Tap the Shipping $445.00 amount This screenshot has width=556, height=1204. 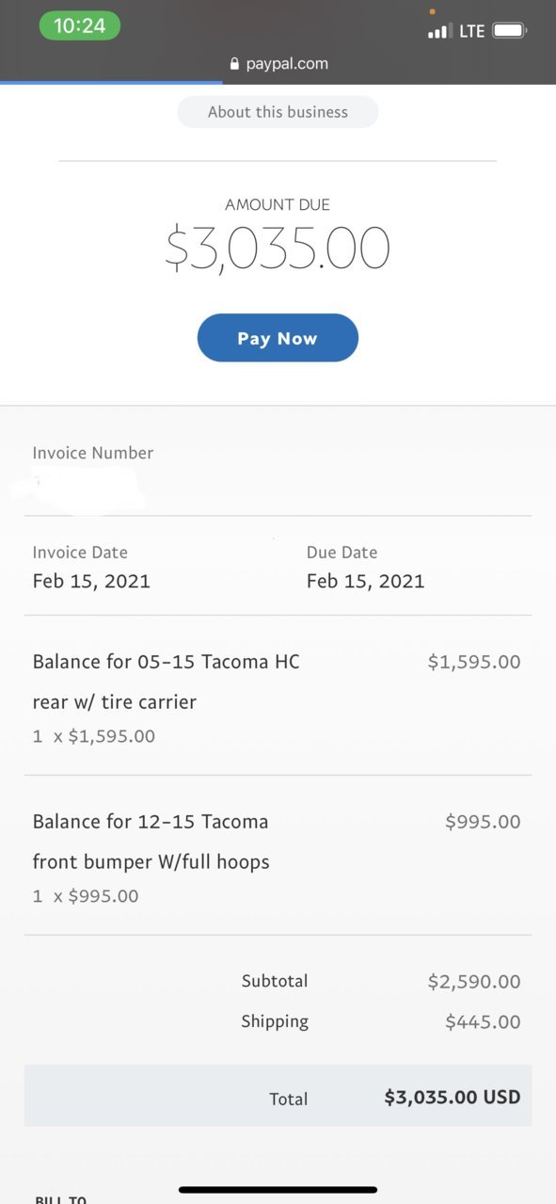coord(483,1022)
